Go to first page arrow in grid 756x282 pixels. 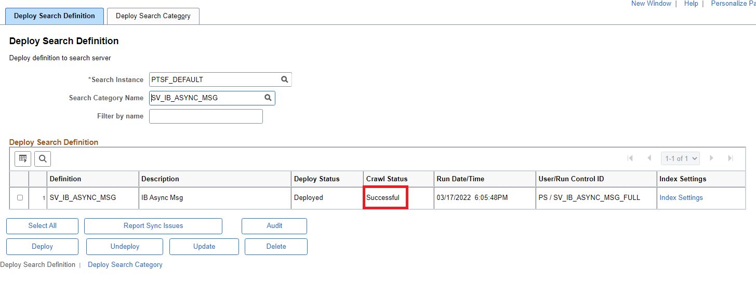[x=630, y=158]
